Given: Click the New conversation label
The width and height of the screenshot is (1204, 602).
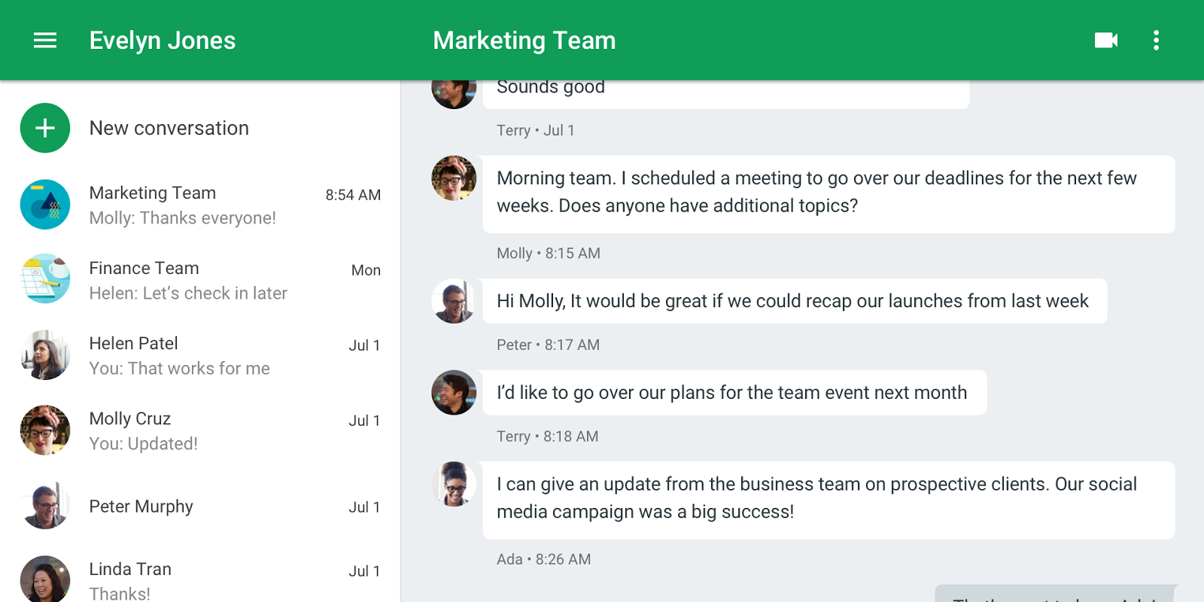Looking at the screenshot, I should pyautogui.click(x=169, y=129).
